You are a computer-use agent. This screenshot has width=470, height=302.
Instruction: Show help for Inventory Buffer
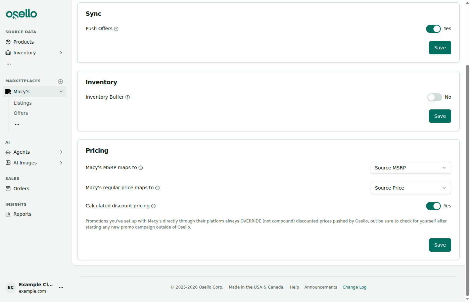click(x=128, y=97)
